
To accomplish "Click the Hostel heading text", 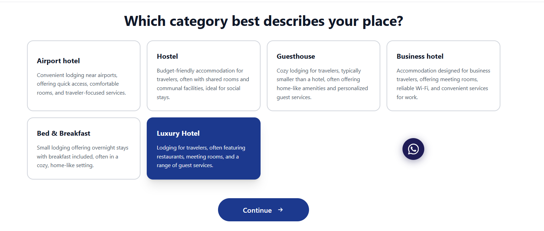I will pyautogui.click(x=167, y=56).
